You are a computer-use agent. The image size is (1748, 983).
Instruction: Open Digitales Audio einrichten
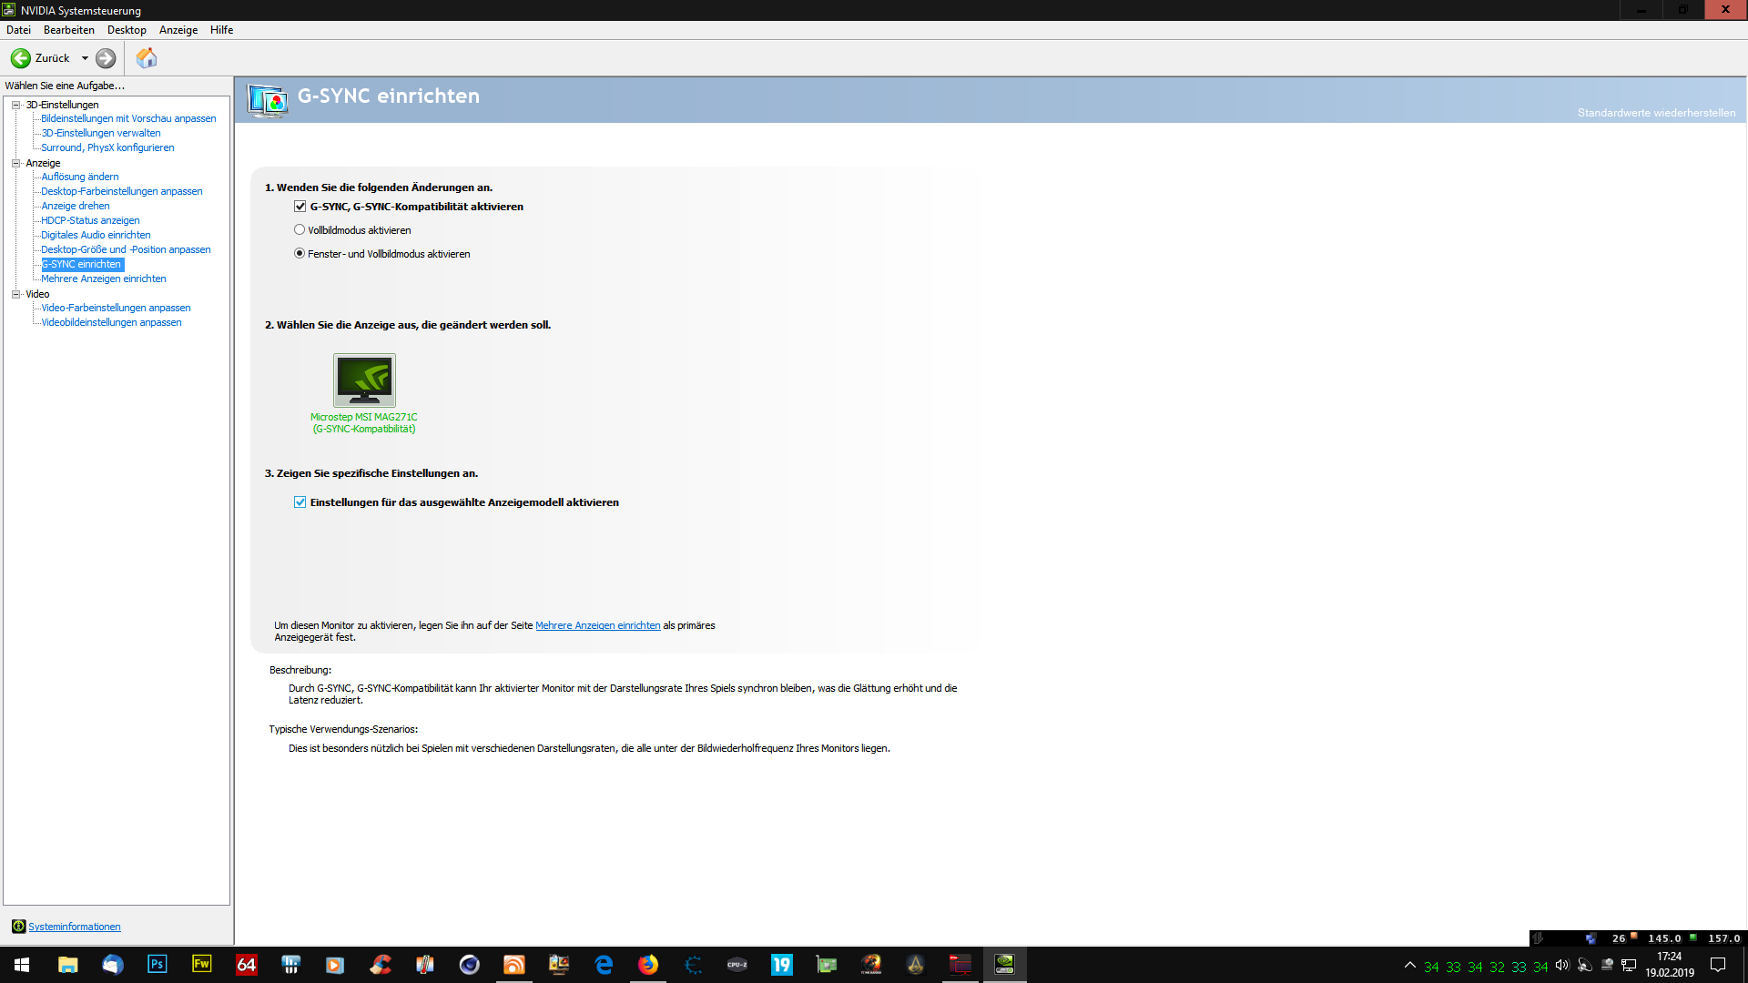(96, 235)
